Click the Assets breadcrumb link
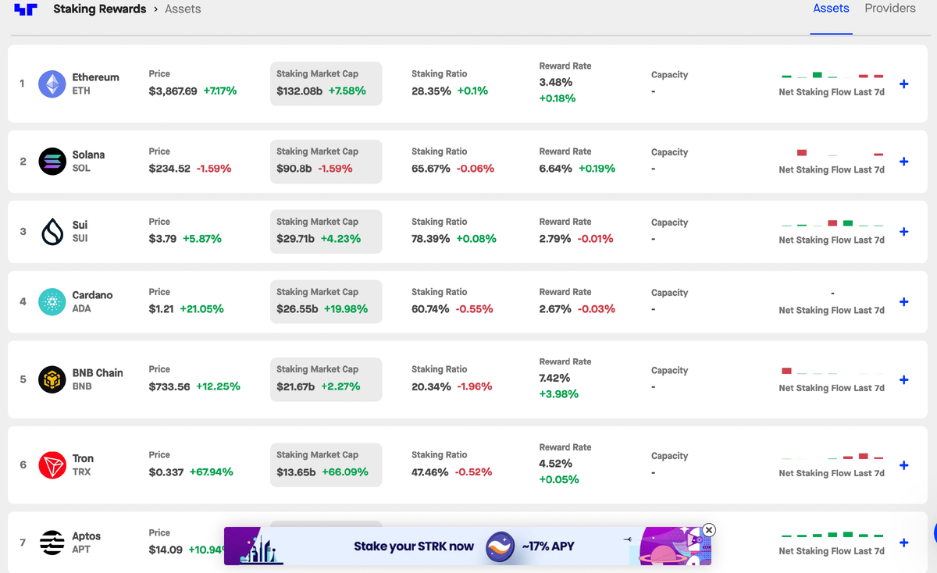937x573 pixels. click(x=183, y=9)
